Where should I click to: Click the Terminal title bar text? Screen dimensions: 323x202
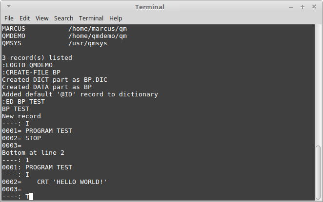(x=150, y=7)
